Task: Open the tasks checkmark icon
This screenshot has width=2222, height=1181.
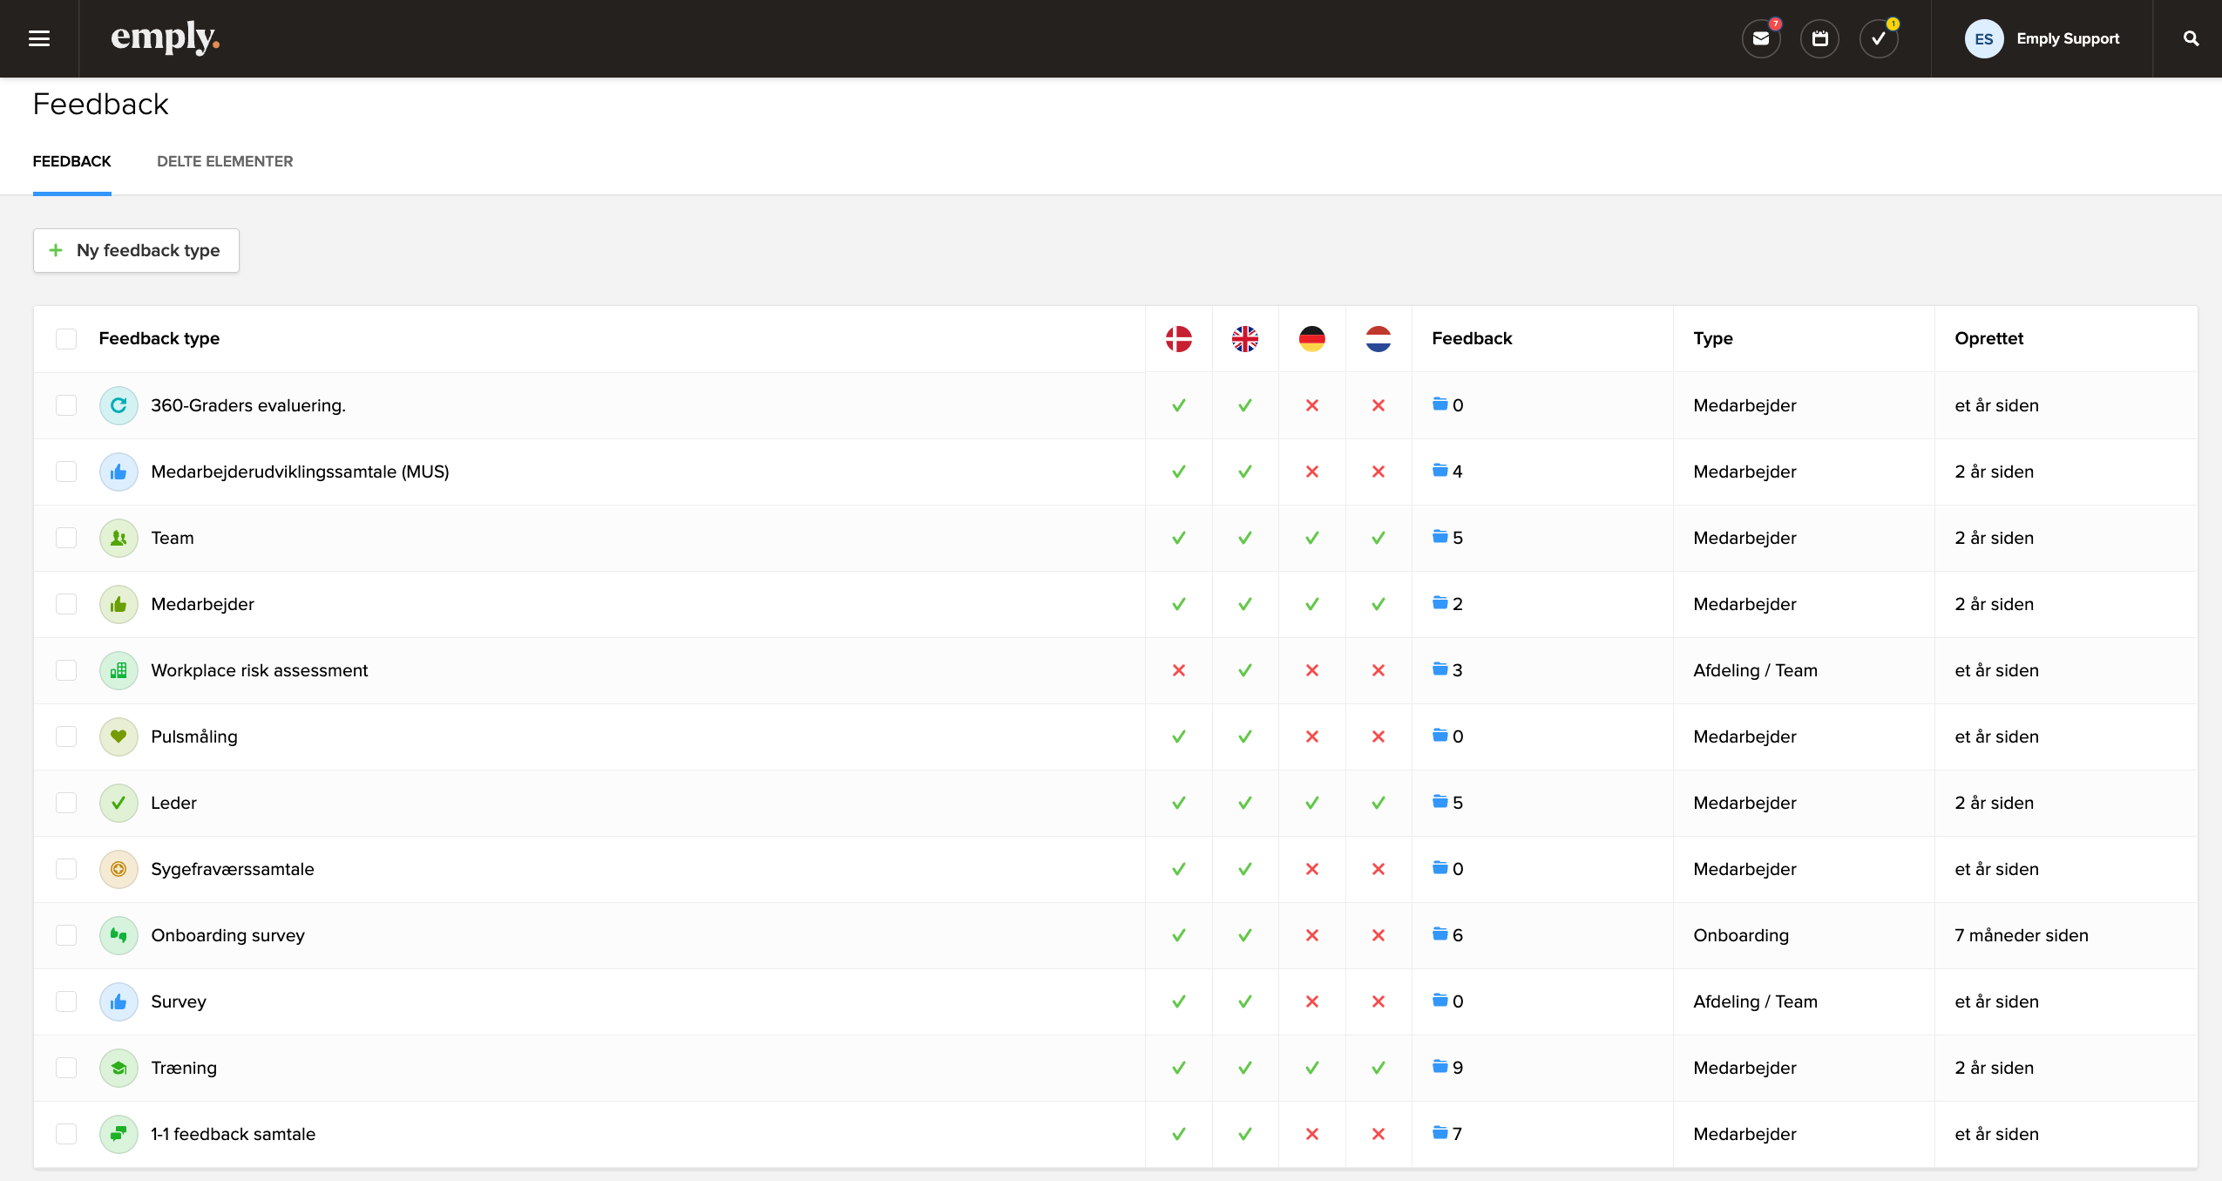Action: [1878, 38]
